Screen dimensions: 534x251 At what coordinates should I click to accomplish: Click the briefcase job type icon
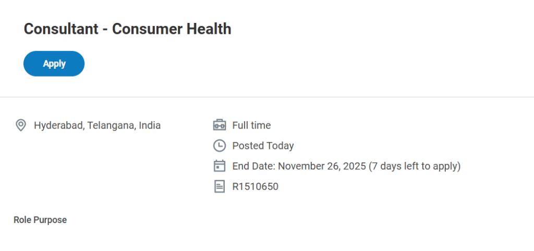(220, 126)
